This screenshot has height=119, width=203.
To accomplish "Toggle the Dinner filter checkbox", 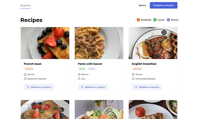I will pyautogui.click(x=168, y=20).
